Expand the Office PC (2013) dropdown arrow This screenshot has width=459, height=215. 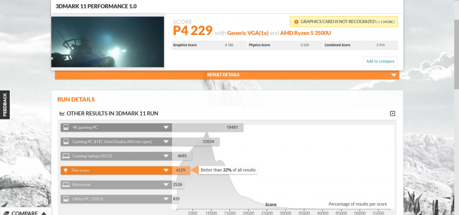(166, 199)
